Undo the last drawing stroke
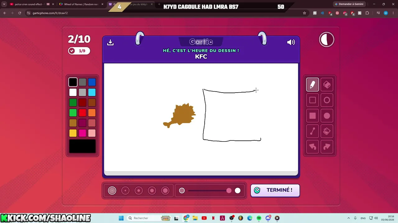Image resolution: width=398 pixels, height=223 pixels. point(312,147)
